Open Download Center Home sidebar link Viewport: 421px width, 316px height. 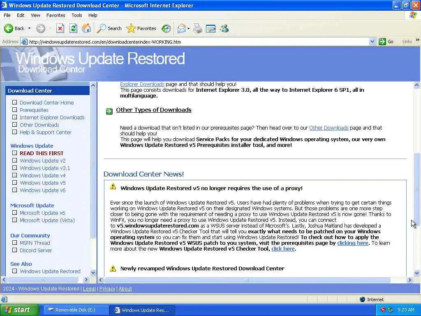coord(47,102)
